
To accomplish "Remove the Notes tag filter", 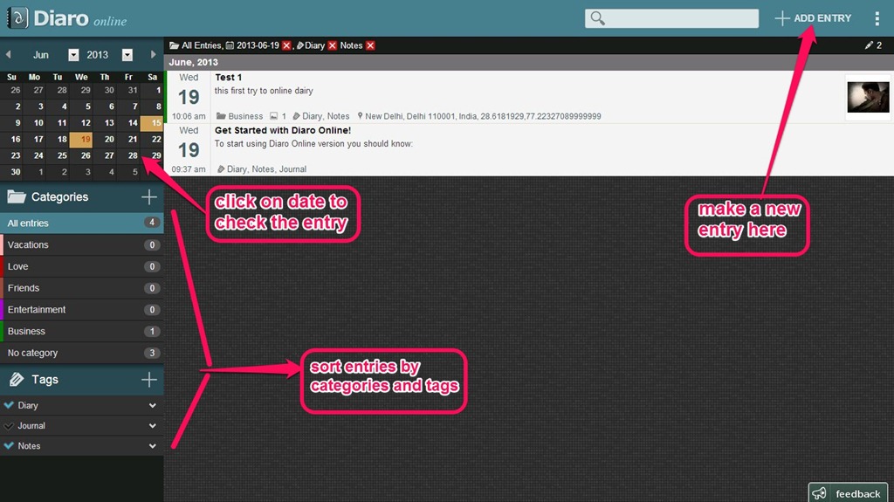I will [x=370, y=45].
